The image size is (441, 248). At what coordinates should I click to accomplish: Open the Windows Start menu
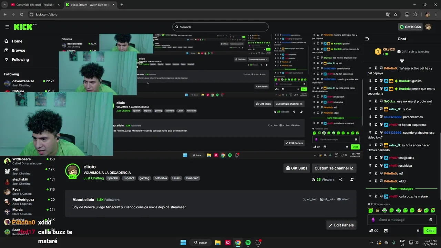click(x=183, y=242)
